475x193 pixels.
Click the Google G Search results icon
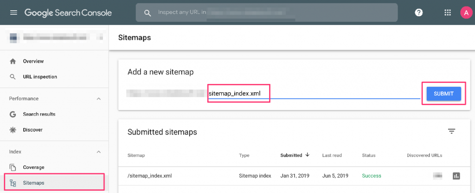click(13, 114)
